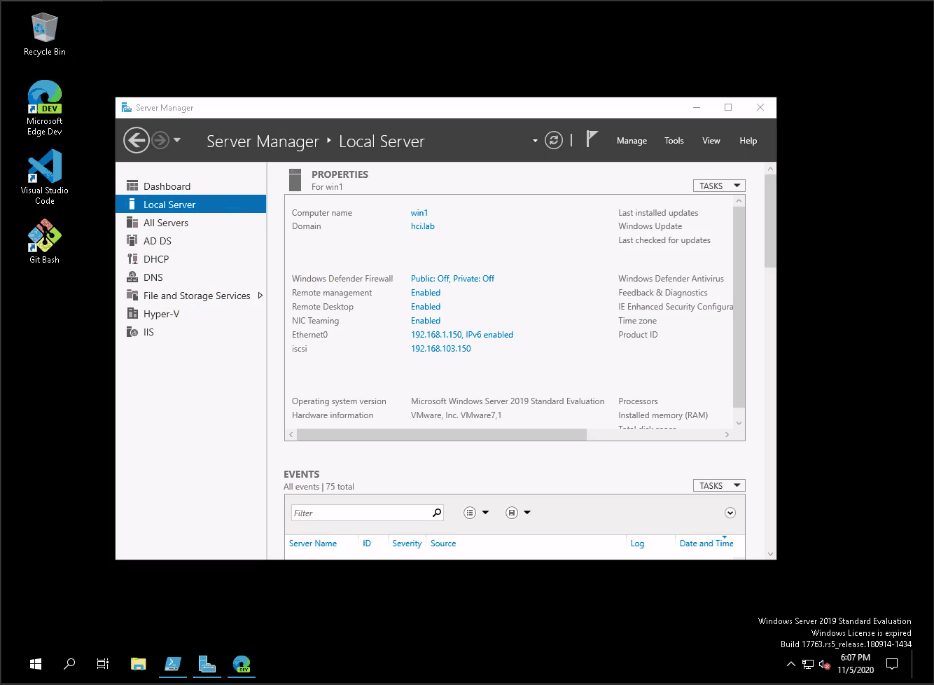Click the AD DS role icon
This screenshot has height=685, width=934.
tap(132, 241)
